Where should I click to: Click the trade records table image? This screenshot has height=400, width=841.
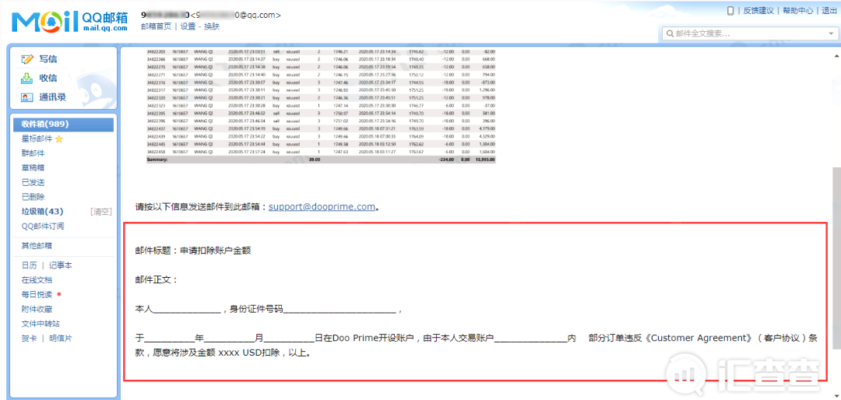(x=321, y=106)
